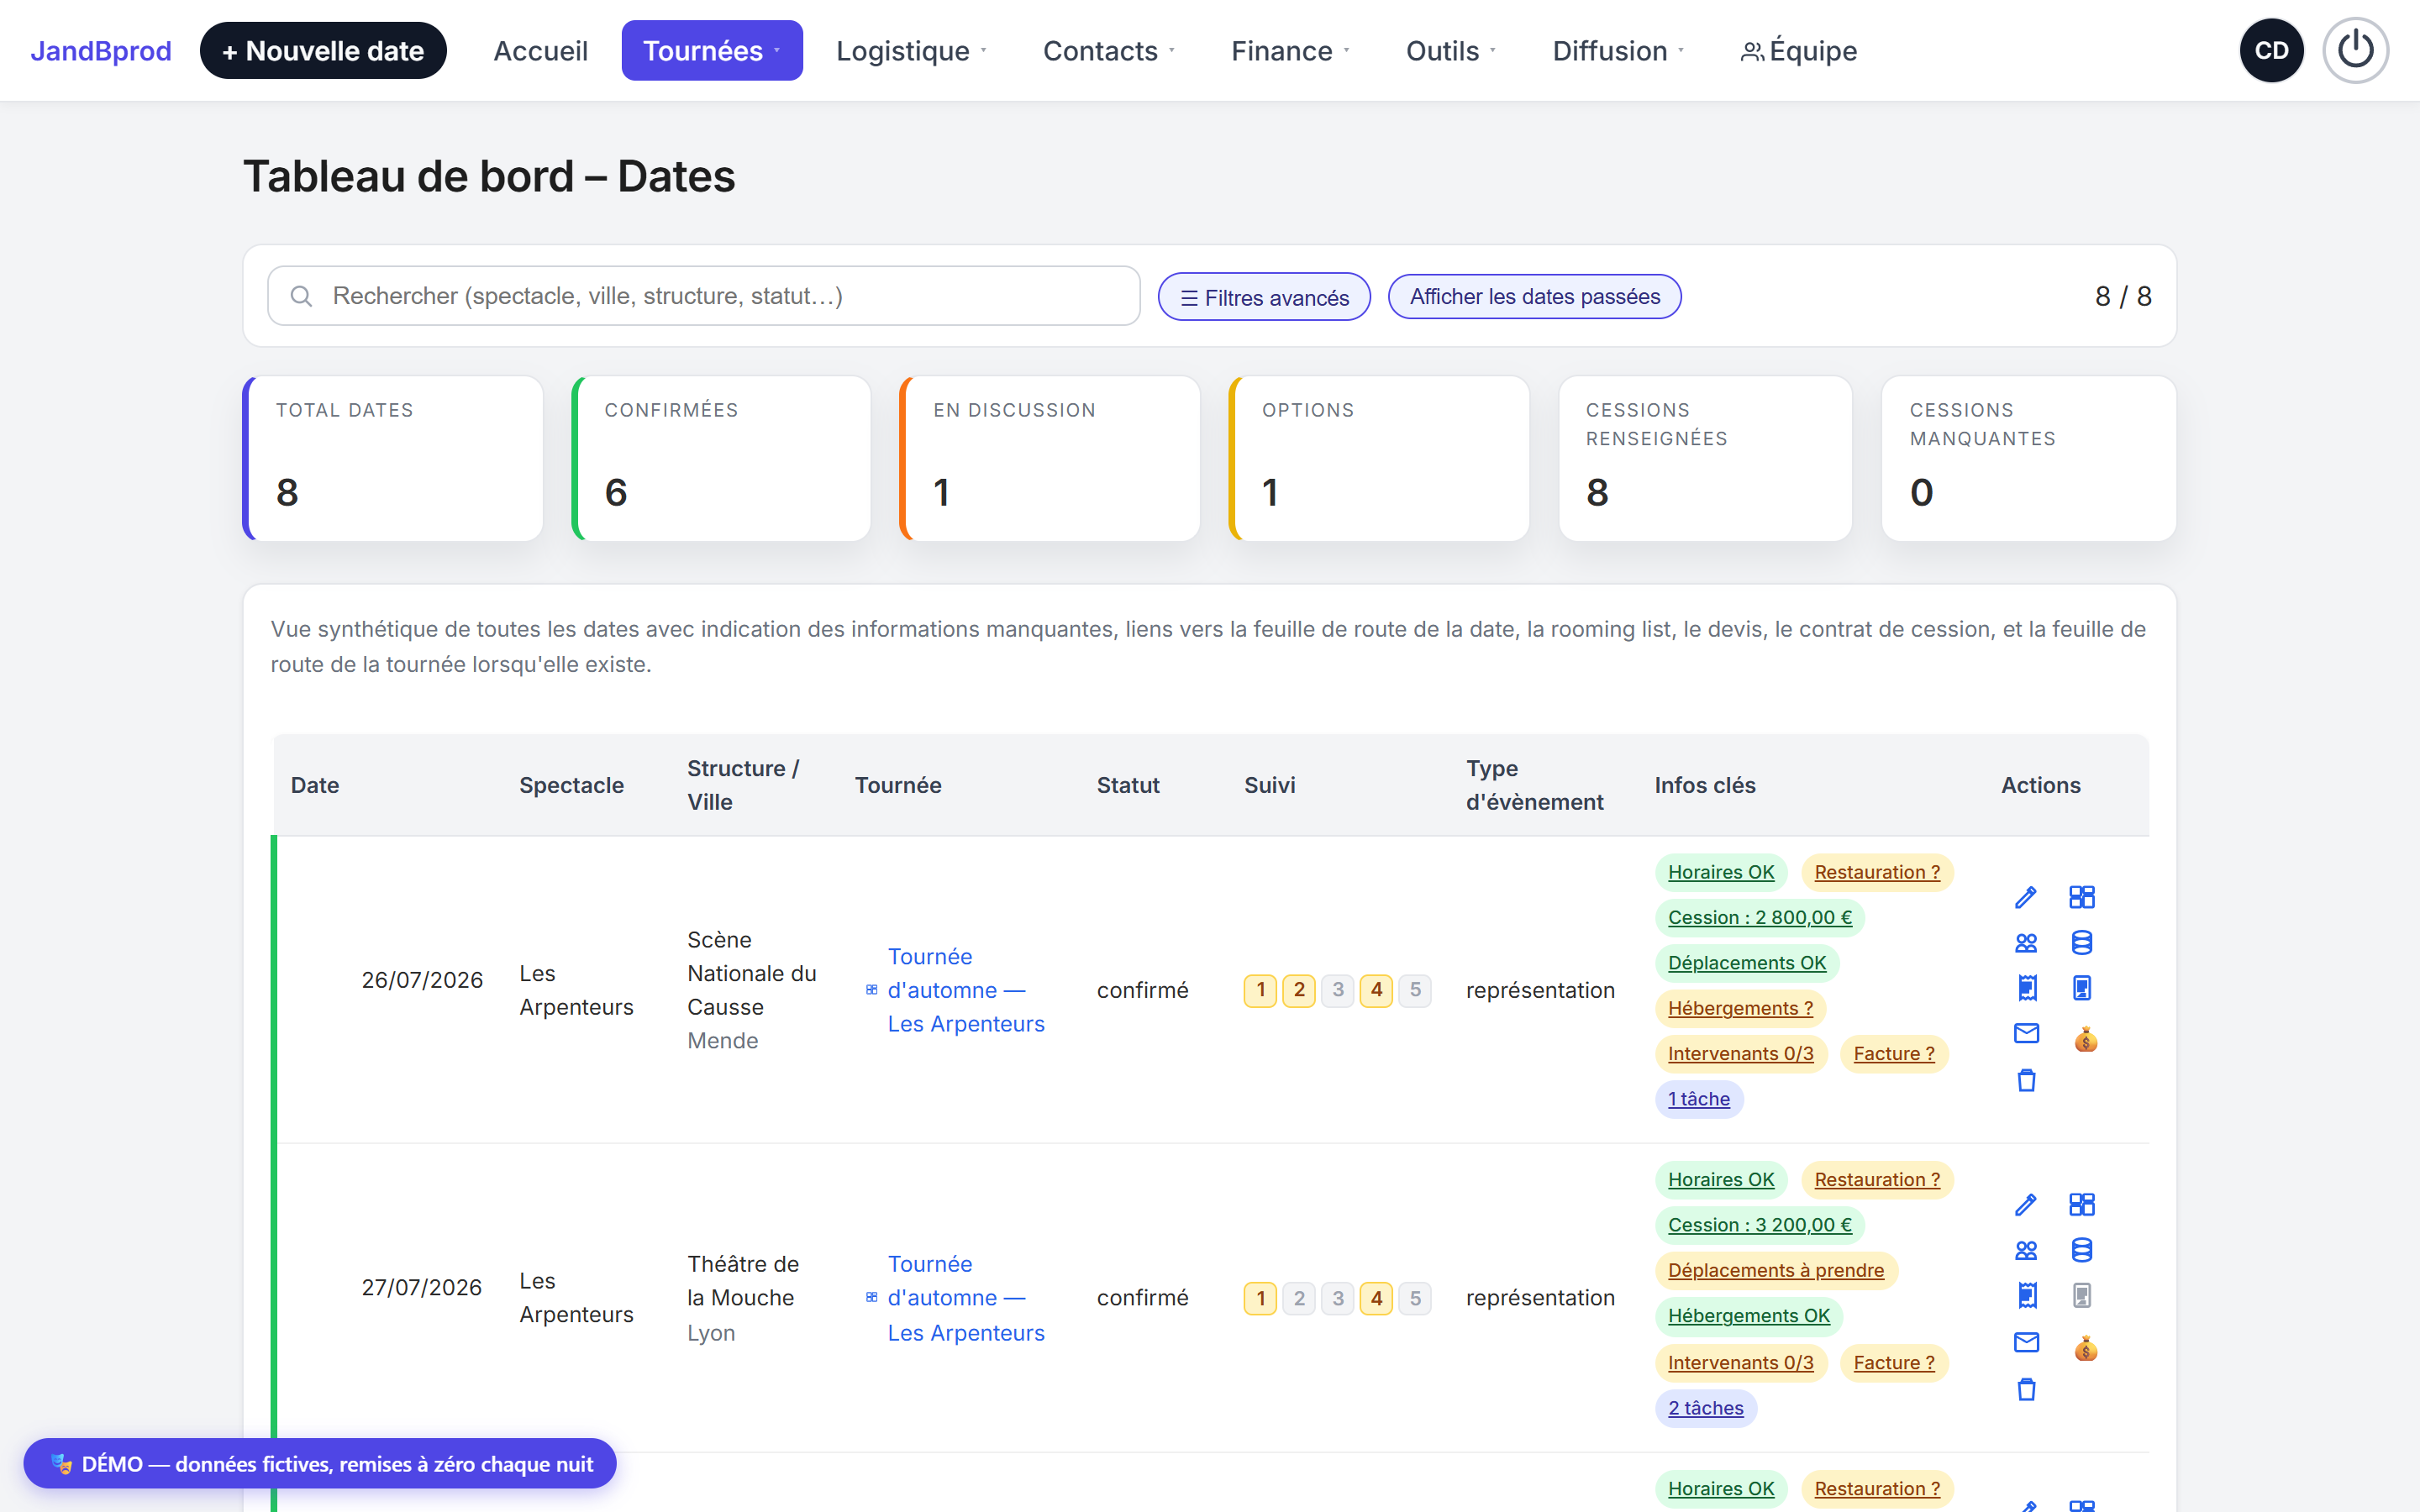Go to Accueil in navigation
This screenshot has height=1512, width=2420.
click(540, 50)
